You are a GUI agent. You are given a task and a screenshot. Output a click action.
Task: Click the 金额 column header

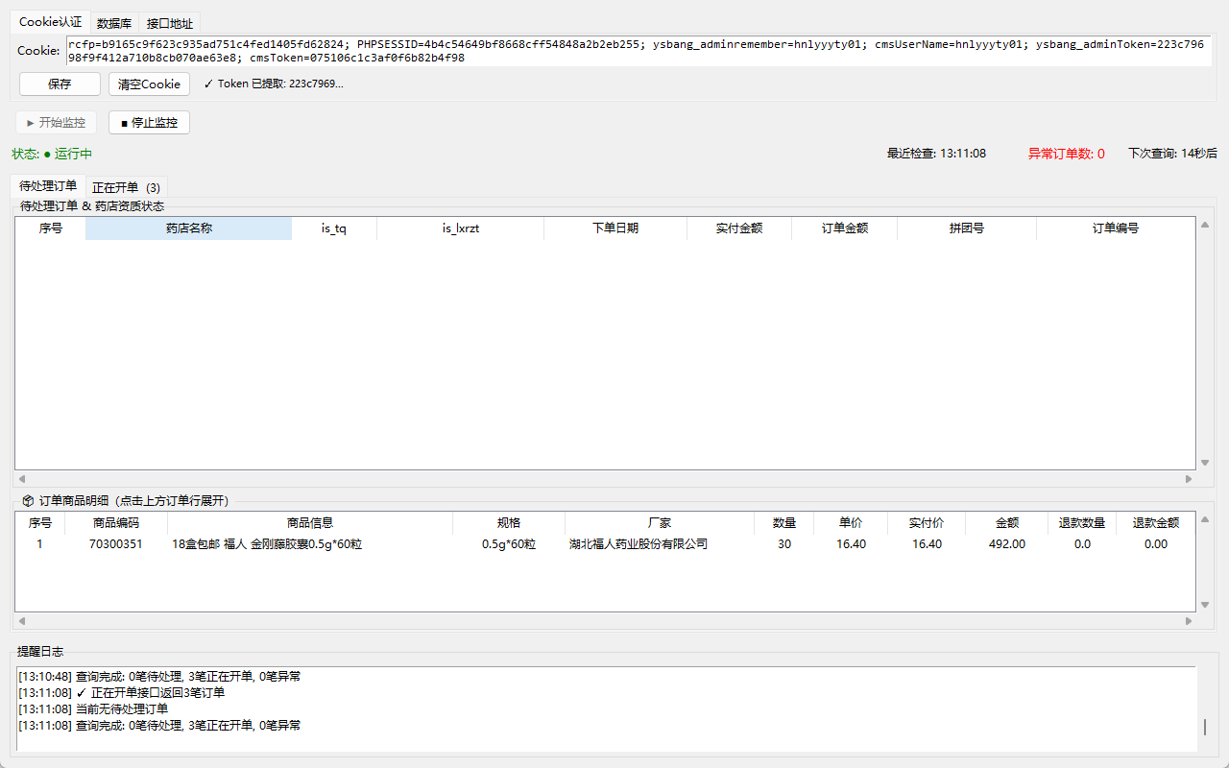coord(1007,523)
